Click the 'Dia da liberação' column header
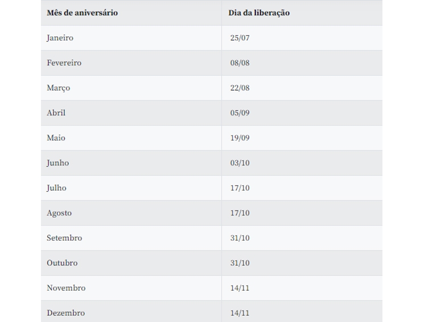 pos(259,13)
